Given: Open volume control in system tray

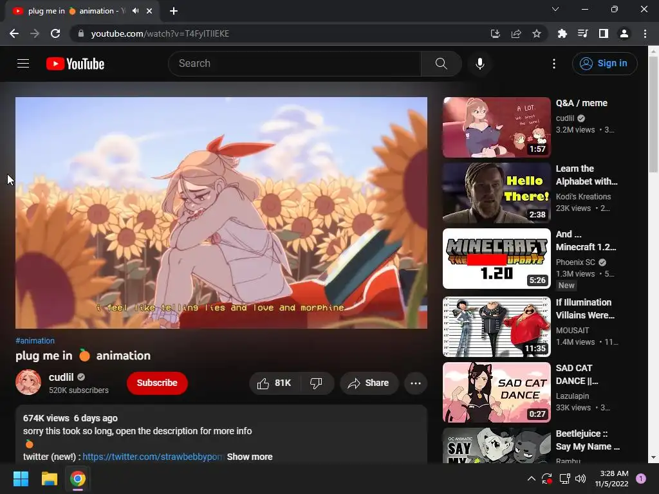Looking at the screenshot, I should [x=580, y=479].
